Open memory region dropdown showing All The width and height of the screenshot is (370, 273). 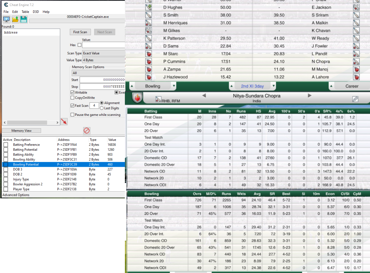click(98, 73)
